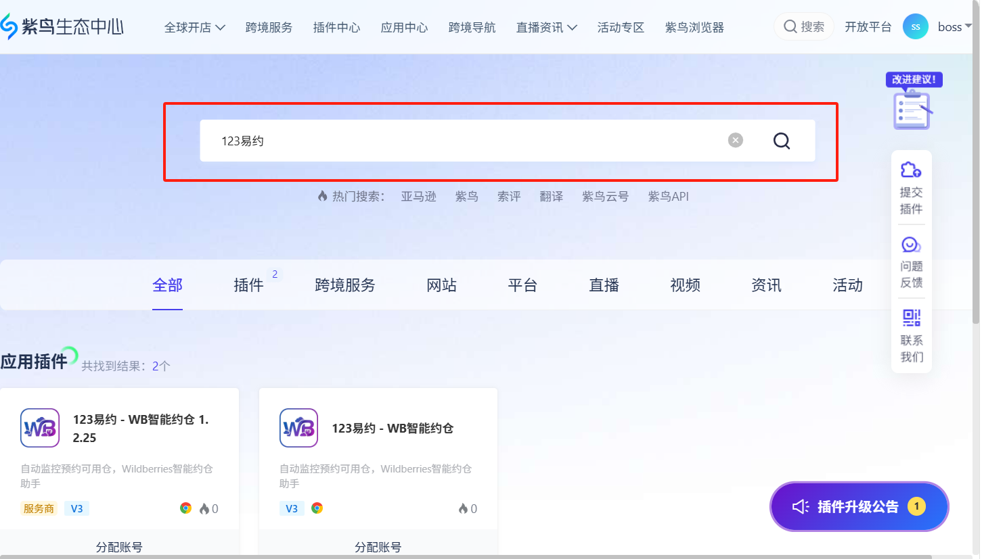Image resolution: width=982 pixels, height=559 pixels.
Task: Click the 紫鸟生态中心 logo icon
Action: coord(9,24)
